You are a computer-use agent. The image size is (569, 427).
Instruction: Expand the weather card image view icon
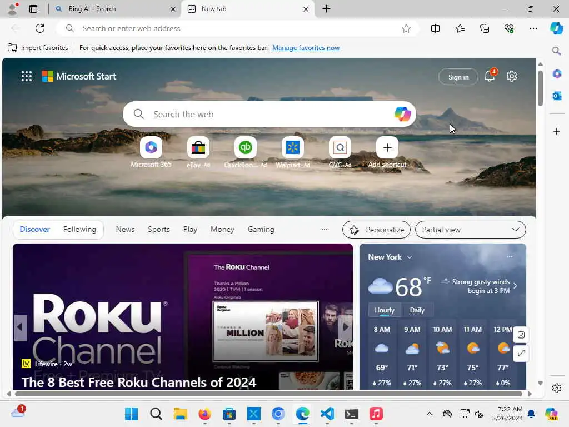521,335
